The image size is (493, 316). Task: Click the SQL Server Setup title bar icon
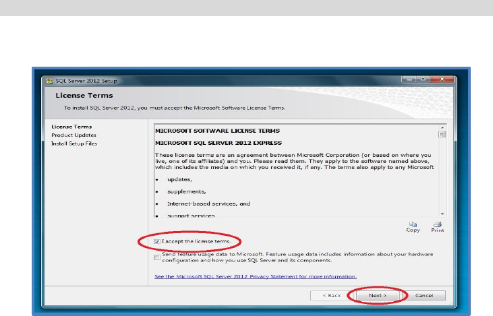click(49, 81)
